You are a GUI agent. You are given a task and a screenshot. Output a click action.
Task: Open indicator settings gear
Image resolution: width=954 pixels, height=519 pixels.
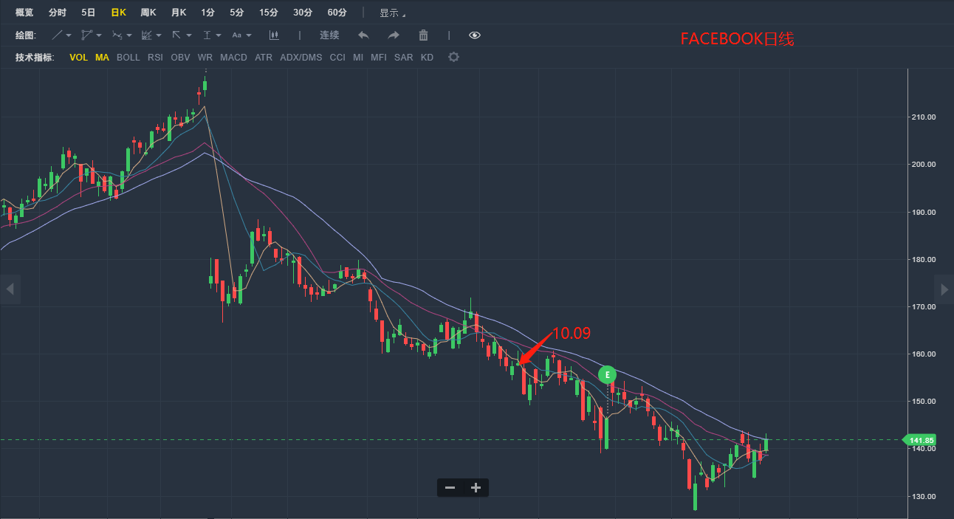(x=453, y=57)
